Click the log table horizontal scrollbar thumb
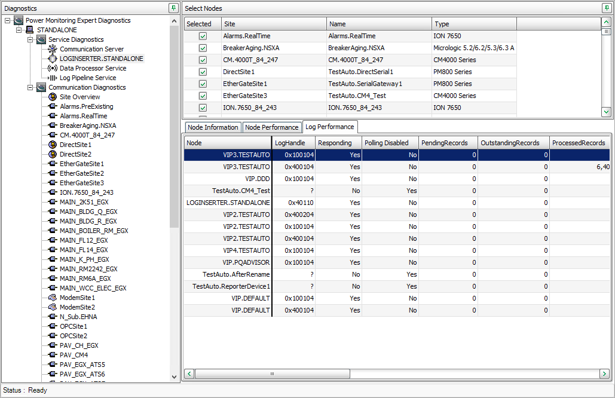 coord(272,373)
